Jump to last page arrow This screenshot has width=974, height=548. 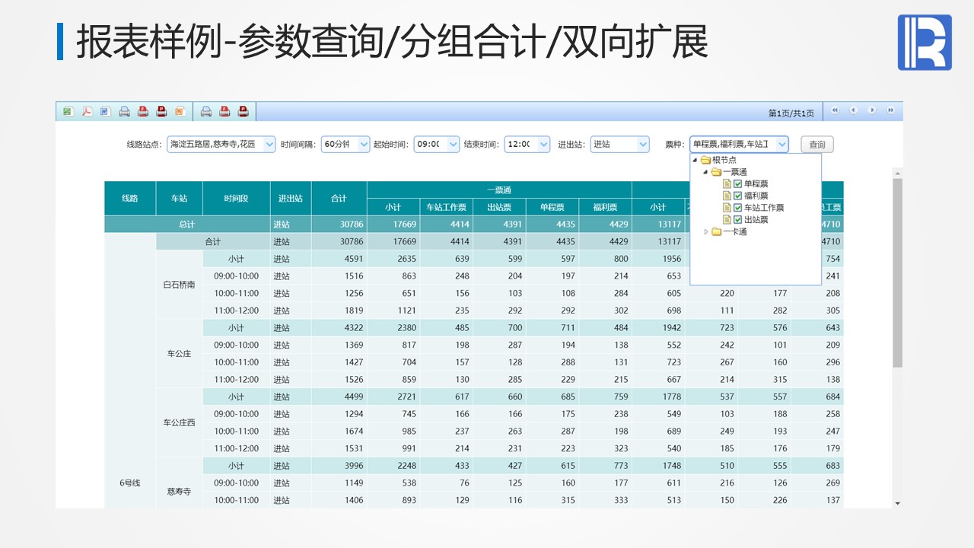[x=890, y=110]
